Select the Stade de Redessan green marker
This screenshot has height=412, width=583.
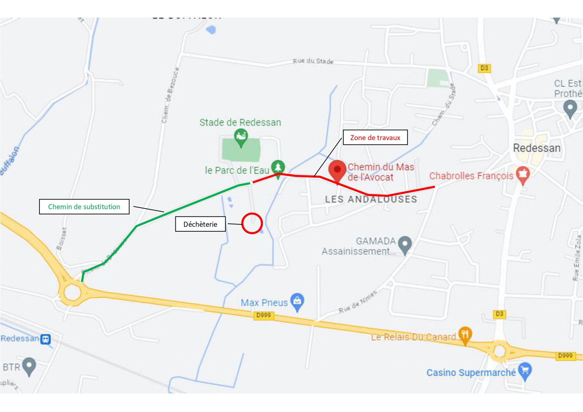241,138
